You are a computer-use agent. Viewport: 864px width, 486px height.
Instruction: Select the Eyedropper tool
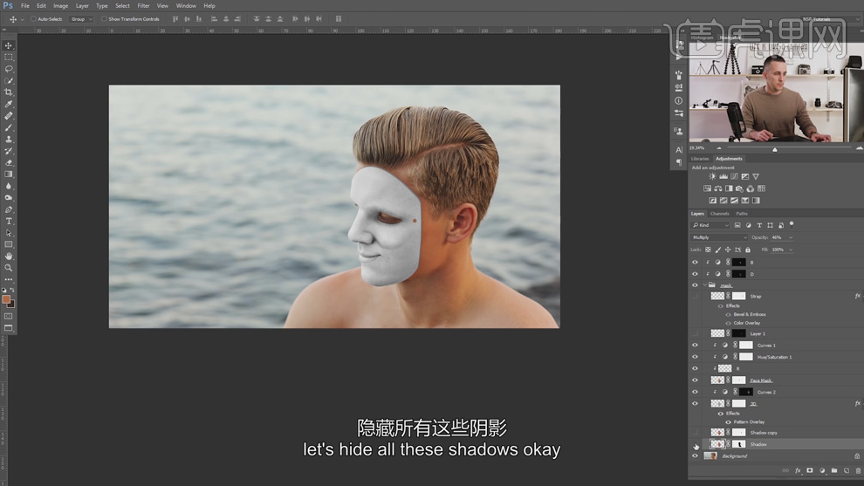pos(8,104)
